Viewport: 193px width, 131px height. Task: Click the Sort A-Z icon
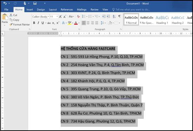(x=114, y=16)
